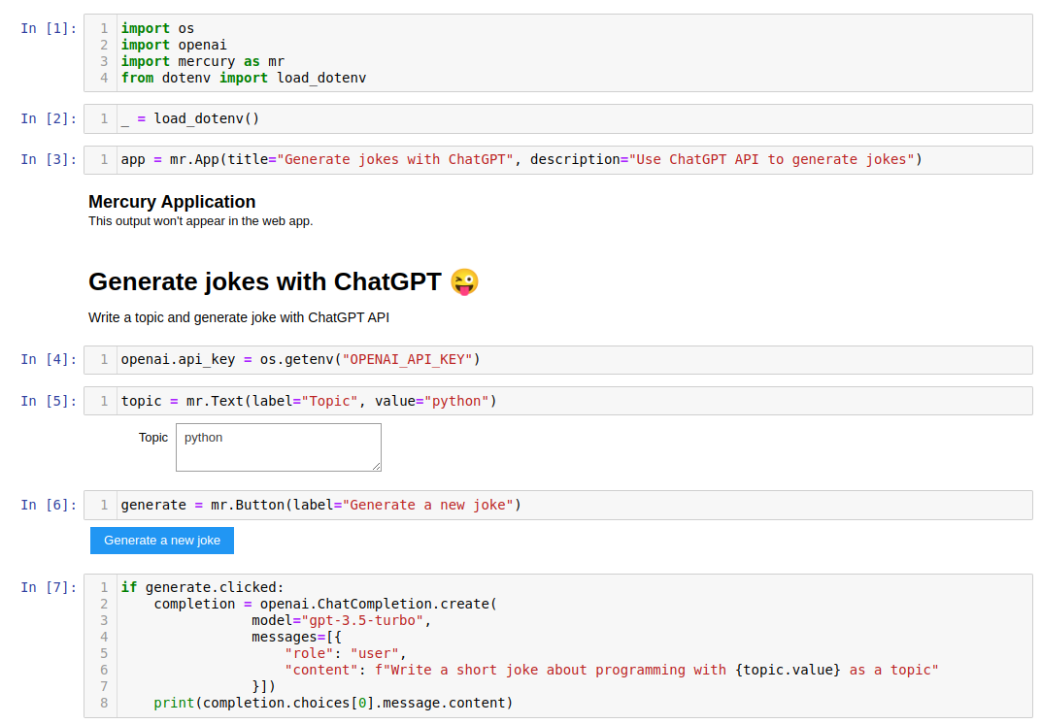The image size is (1041, 724).
Task: Click 'Write a topic and generate joke with ChatGPT API' text
Action: click(239, 317)
